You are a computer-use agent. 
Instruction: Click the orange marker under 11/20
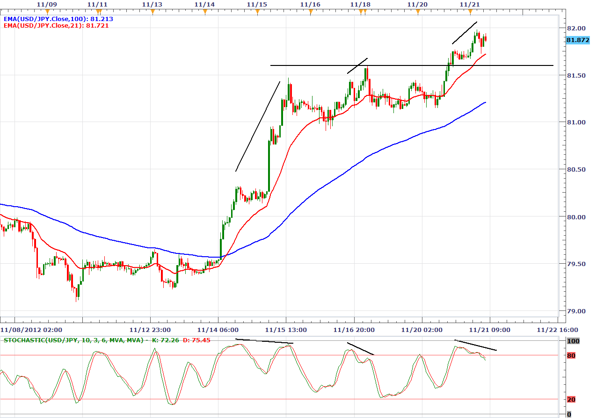click(418, 12)
